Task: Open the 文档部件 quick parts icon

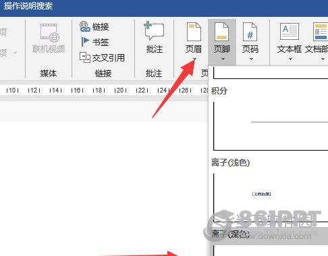Action: (321, 31)
